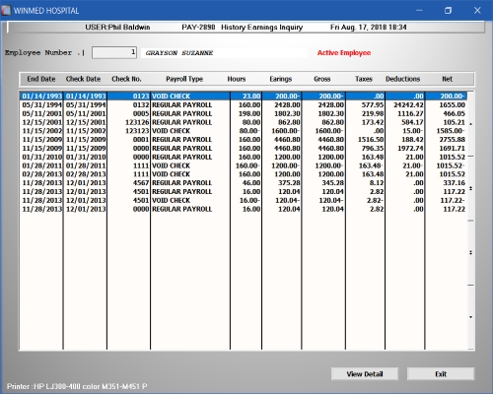This screenshot has width=493, height=394.
Task: Select check 4567 regular payroll row
Action: (x=244, y=183)
